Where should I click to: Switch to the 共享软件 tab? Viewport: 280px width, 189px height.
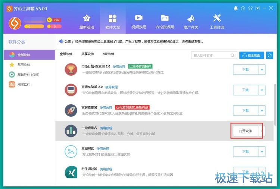tap(87, 54)
